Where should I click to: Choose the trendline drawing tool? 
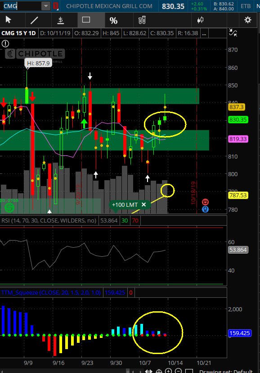pos(35,20)
